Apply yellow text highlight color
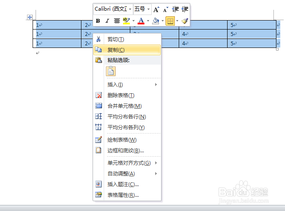285x211 pixels. tap(126, 21)
